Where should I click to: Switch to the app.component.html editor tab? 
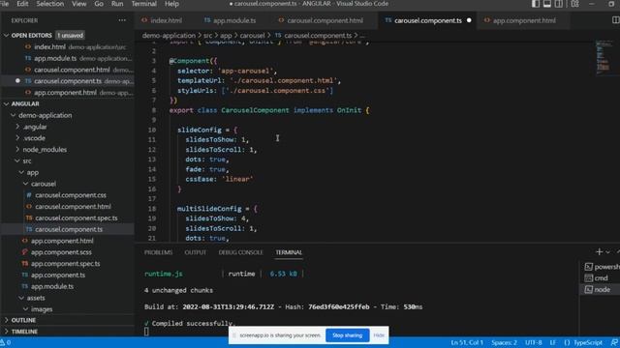pos(524,20)
